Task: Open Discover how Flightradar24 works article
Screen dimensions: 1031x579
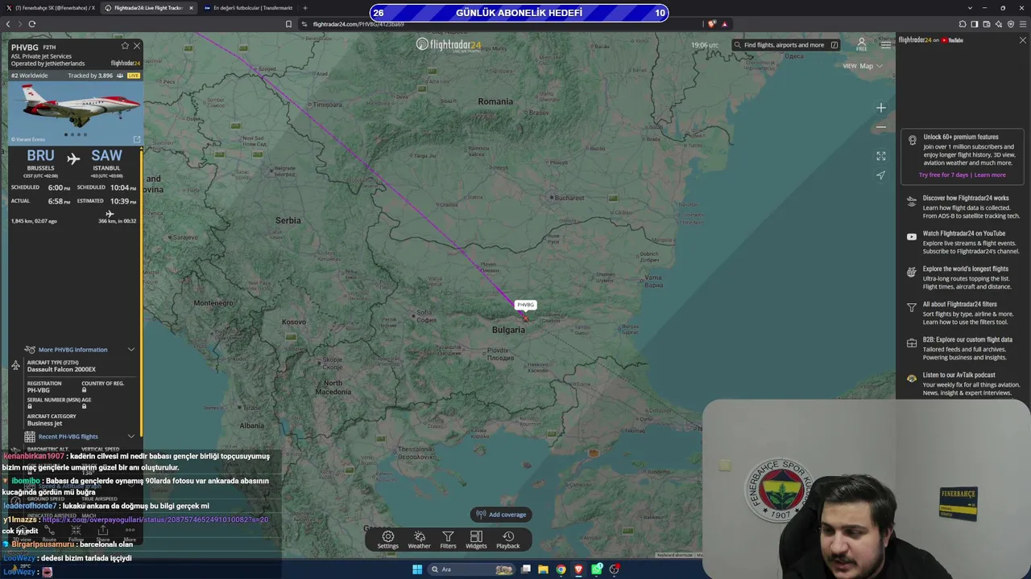Action: tap(963, 207)
